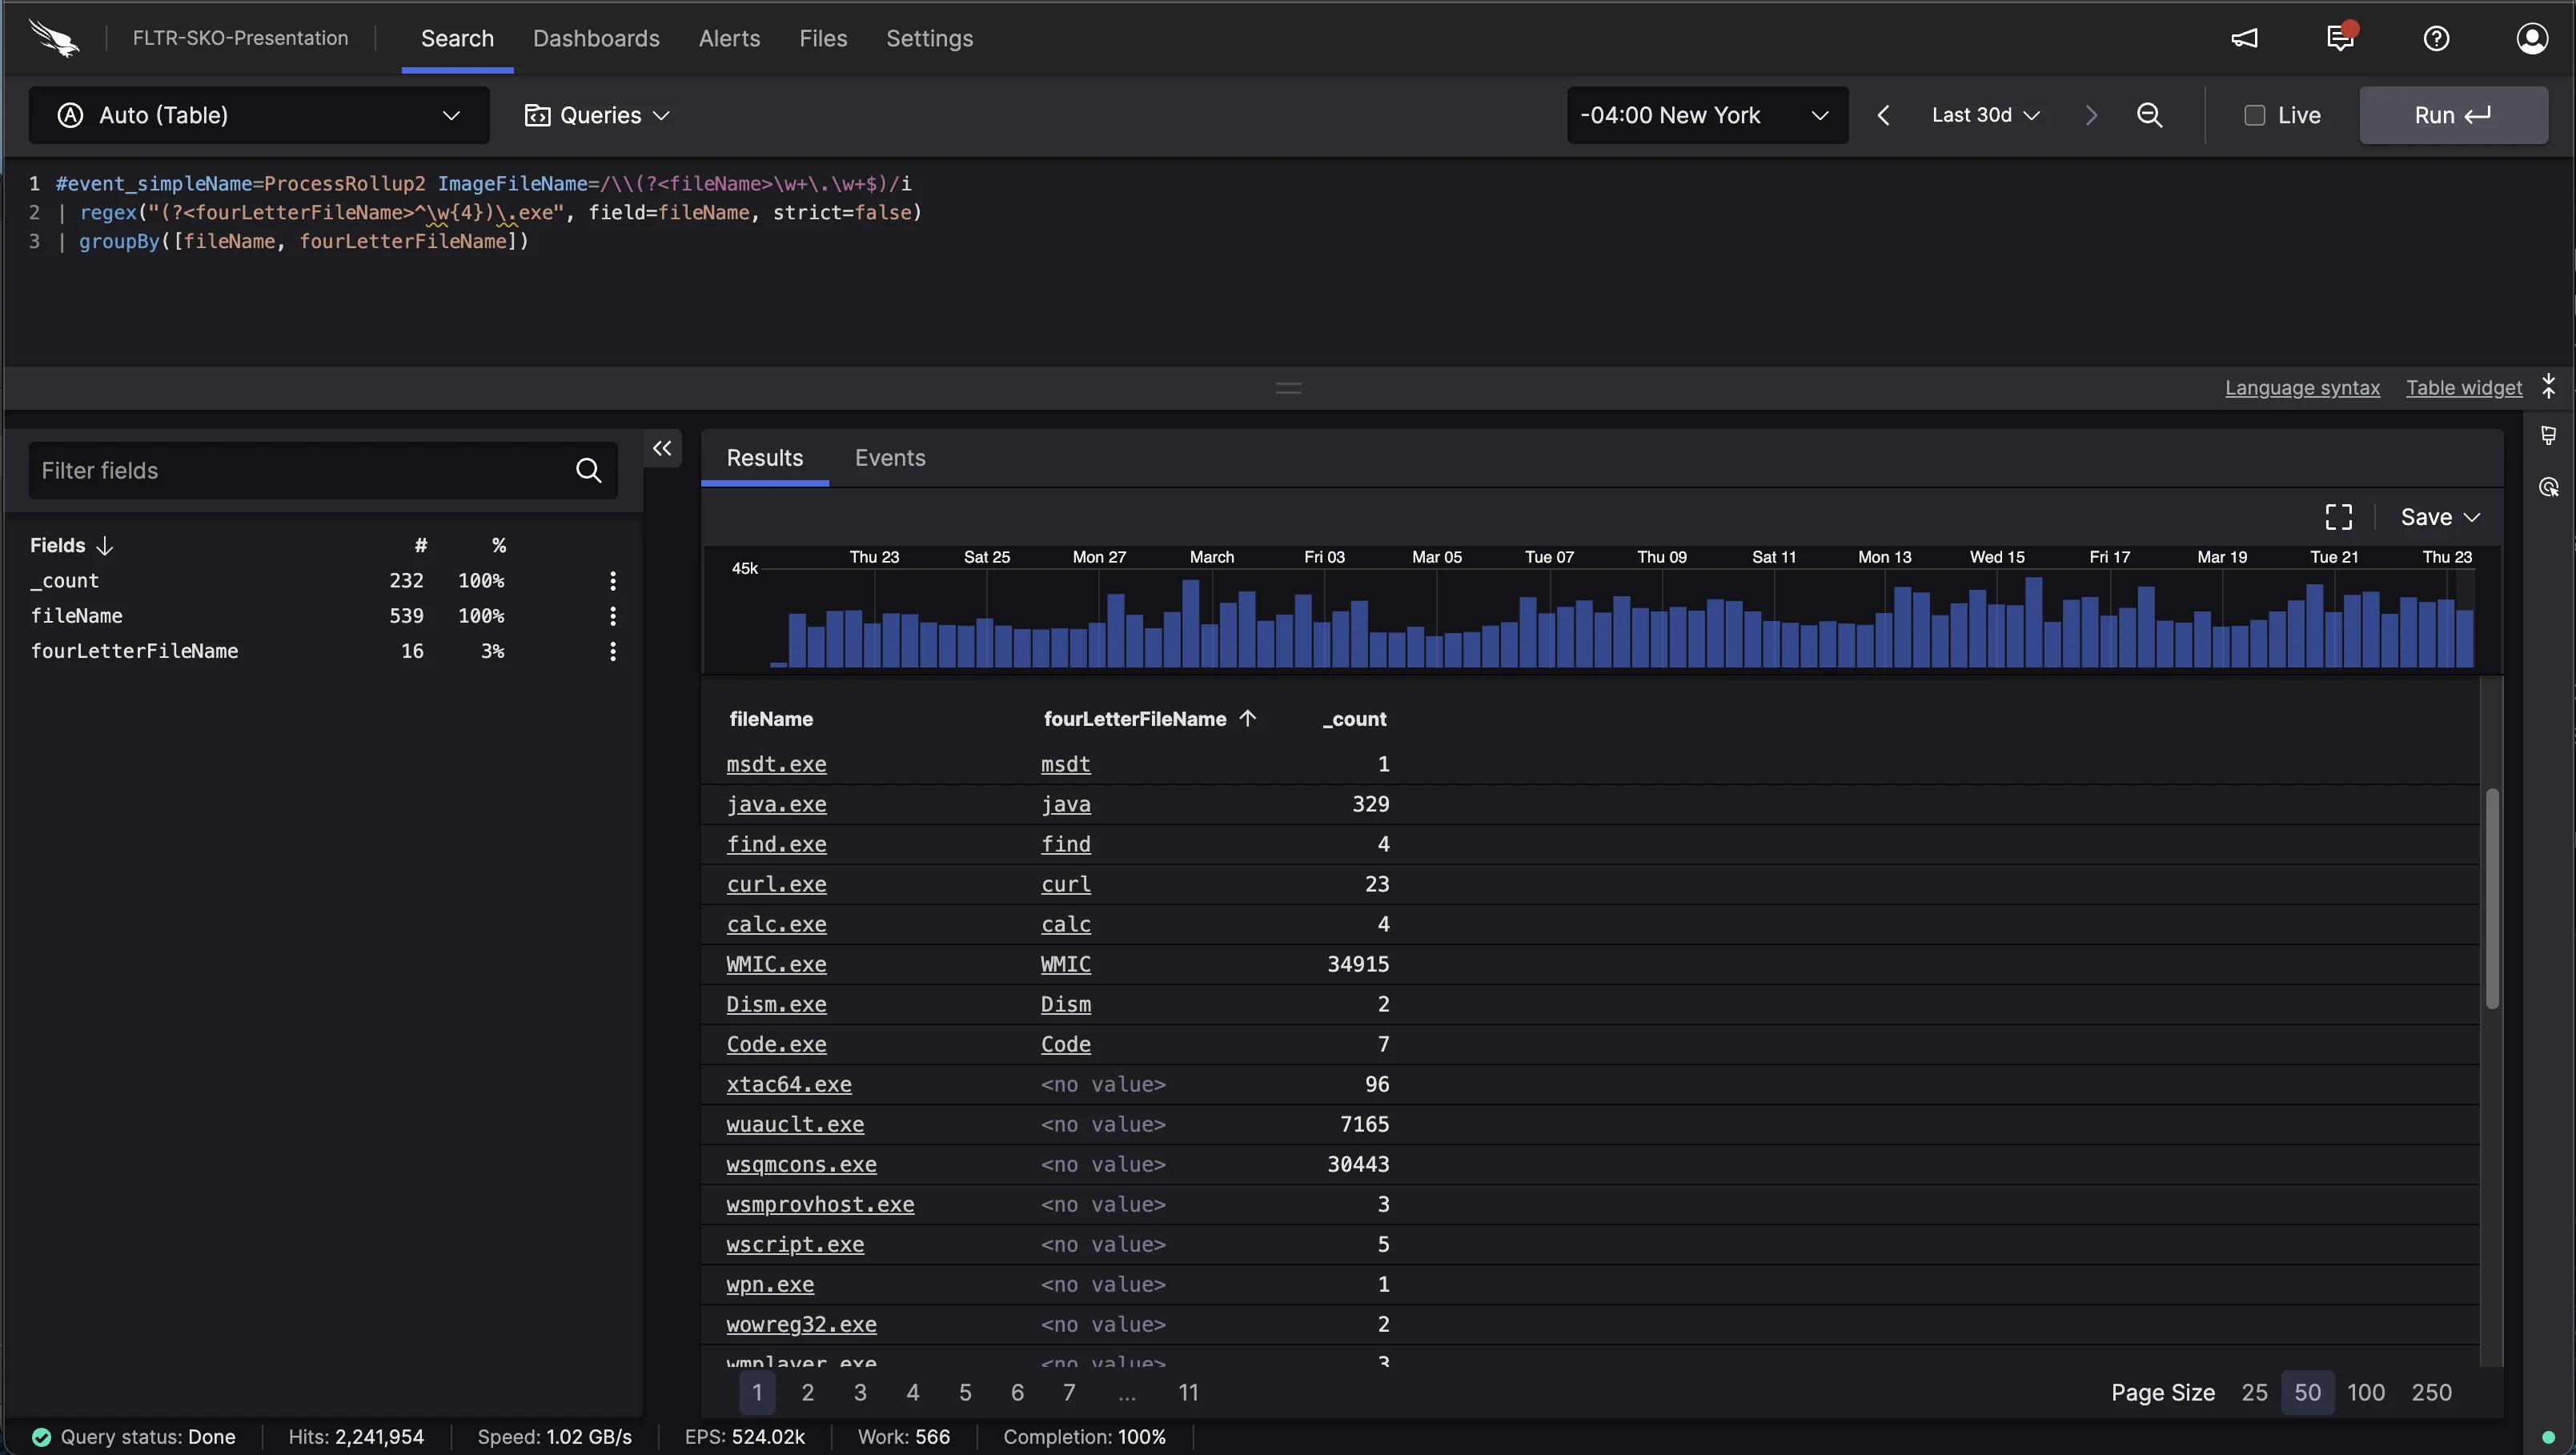Image resolution: width=2576 pixels, height=1455 pixels.
Task: Open options menu for fourLetterFileName field
Action: (x=612, y=651)
